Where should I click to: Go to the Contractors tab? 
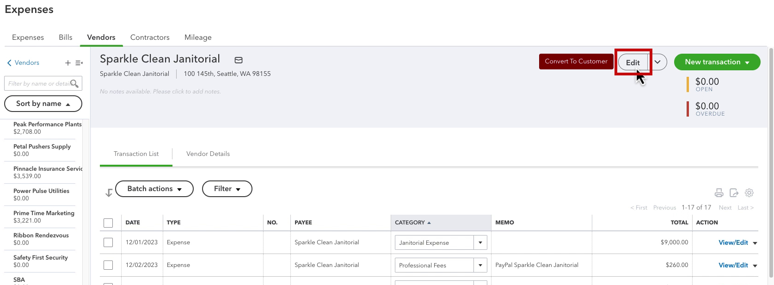(150, 37)
